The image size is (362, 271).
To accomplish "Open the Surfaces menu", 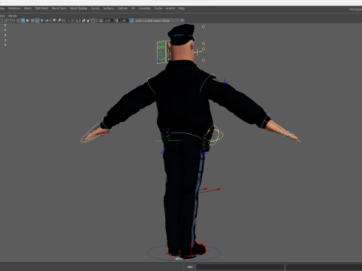I will [x=109, y=8].
